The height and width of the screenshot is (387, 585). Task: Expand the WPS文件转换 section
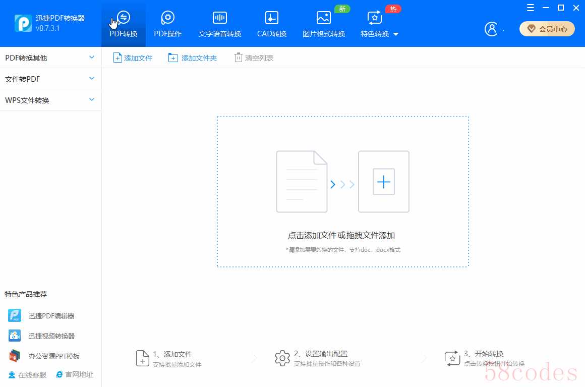(51, 100)
